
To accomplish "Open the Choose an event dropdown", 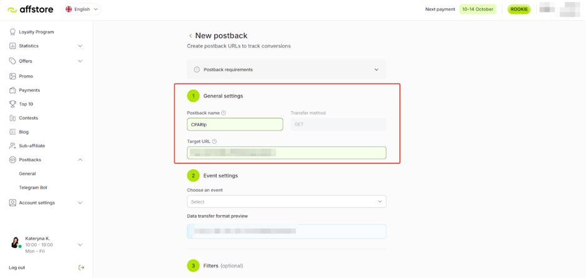I will (286, 202).
